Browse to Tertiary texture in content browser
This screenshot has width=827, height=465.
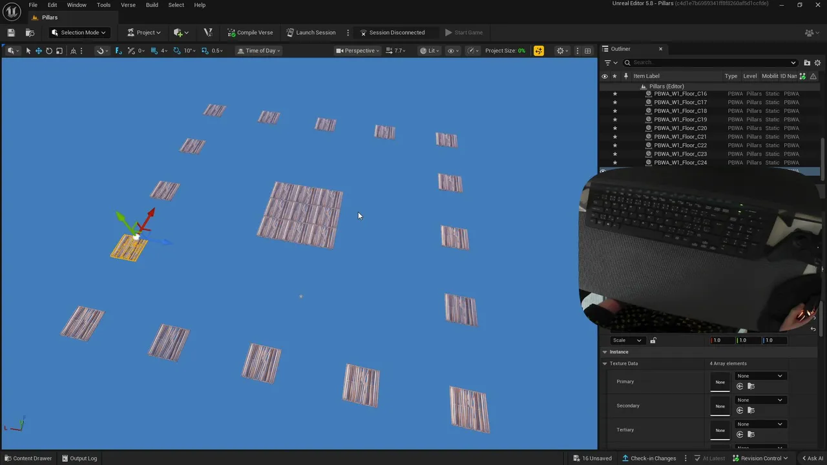[751, 434]
